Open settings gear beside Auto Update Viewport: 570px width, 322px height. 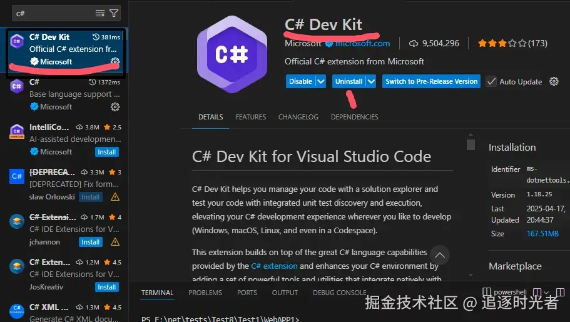coord(554,81)
